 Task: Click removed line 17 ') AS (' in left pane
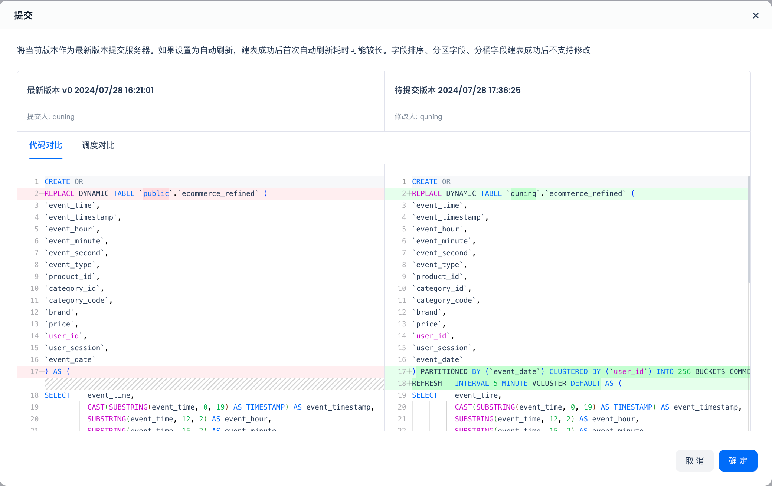click(x=58, y=372)
